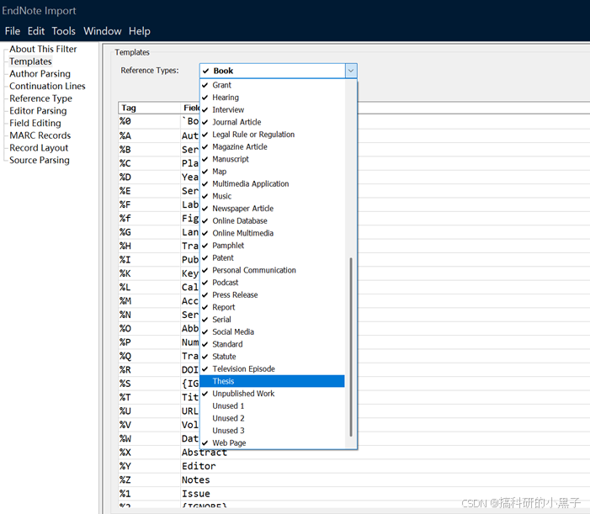Open Record Layout section

(x=39, y=148)
